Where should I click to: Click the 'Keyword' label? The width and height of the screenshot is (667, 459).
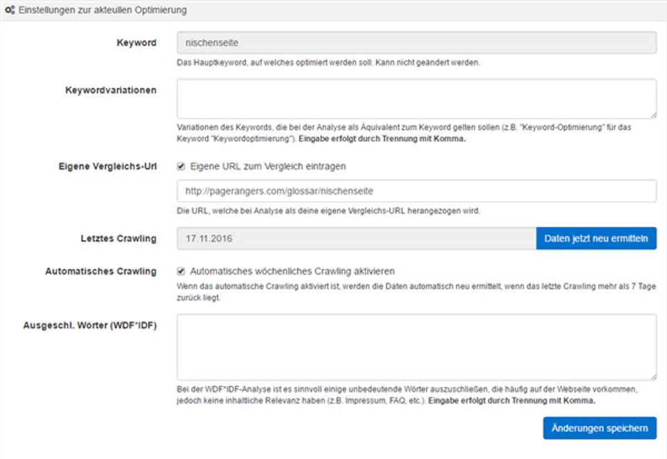pyautogui.click(x=136, y=43)
